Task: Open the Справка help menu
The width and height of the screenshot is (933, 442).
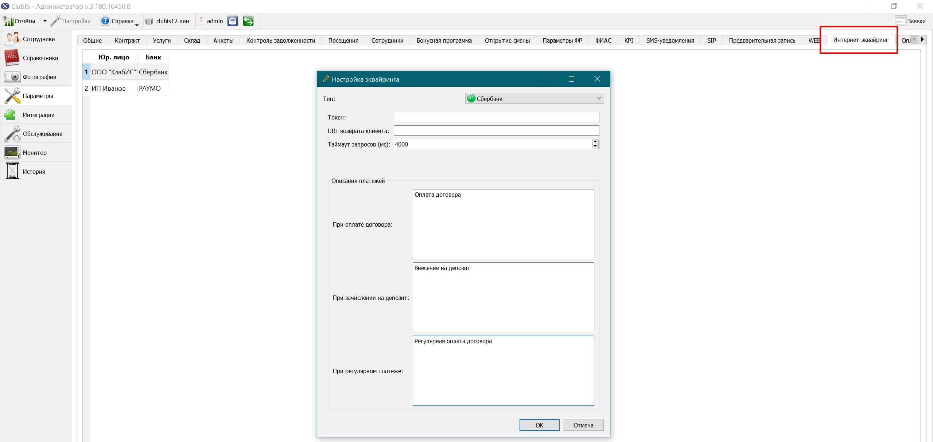Action: [x=119, y=21]
